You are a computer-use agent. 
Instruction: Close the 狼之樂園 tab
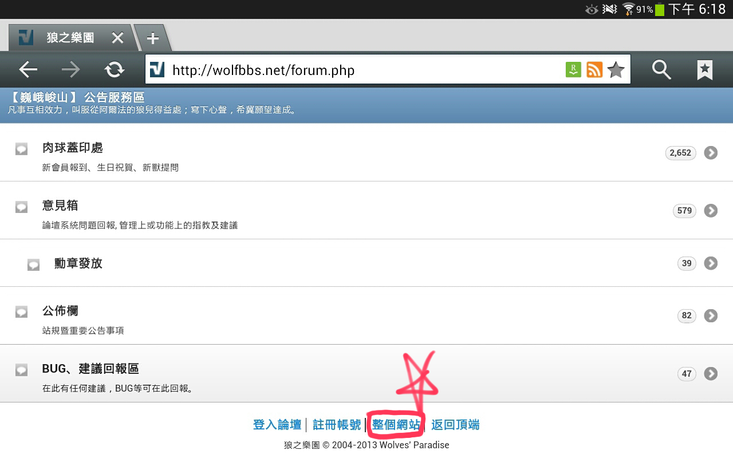point(117,38)
